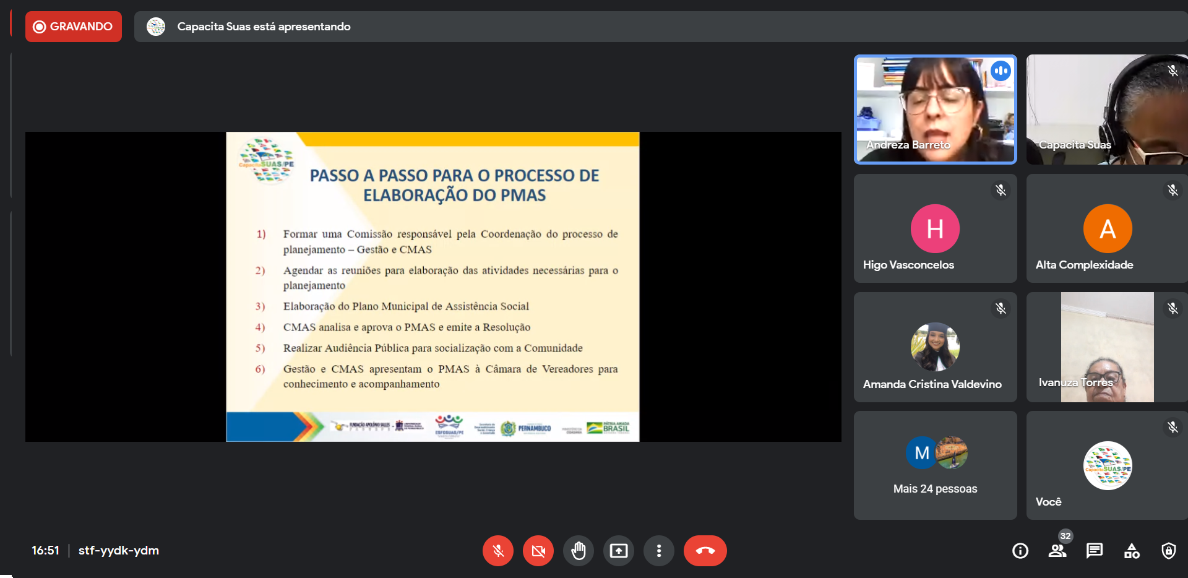Image resolution: width=1188 pixels, height=578 pixels.
Task: Open meeting details info icon
Action: tap(1020, 551)
